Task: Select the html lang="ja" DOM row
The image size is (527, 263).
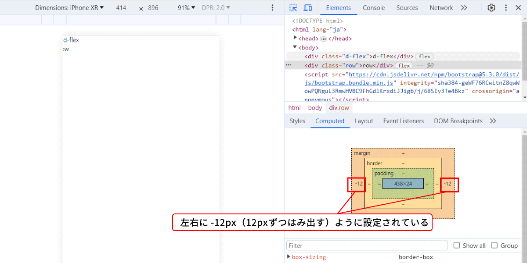Action: (x=320, y=29)
